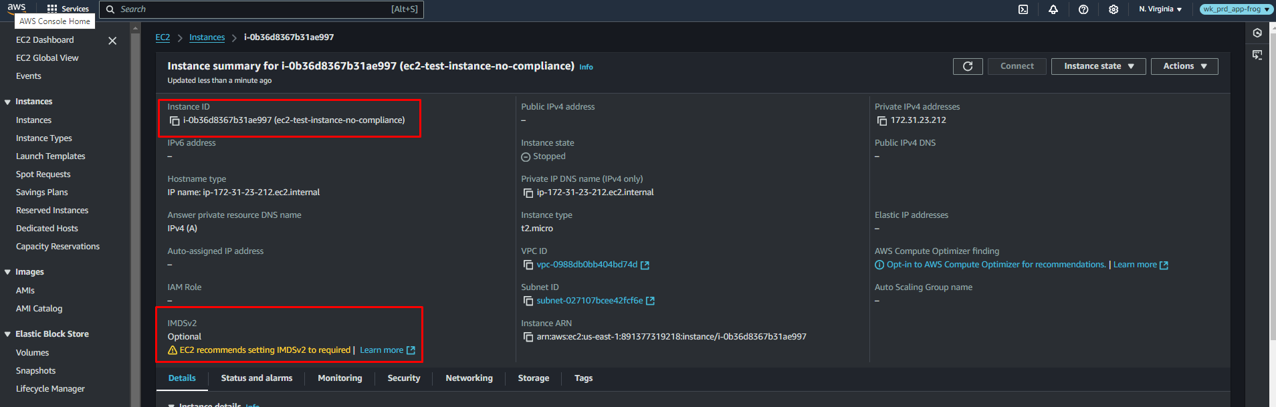Copy the Instance ARN

(x=528, y=337)
